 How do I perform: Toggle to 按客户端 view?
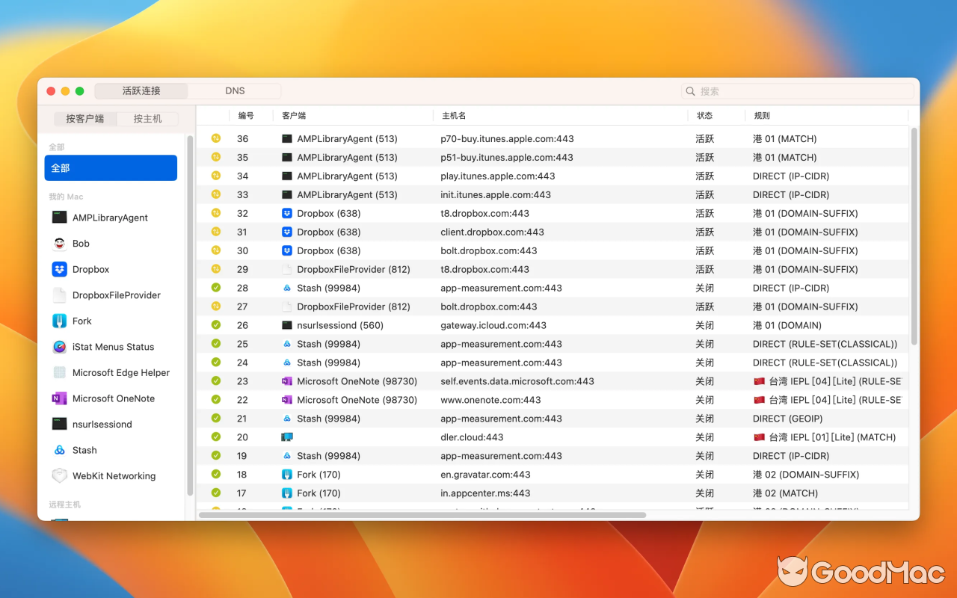click(x=84, y=118)
